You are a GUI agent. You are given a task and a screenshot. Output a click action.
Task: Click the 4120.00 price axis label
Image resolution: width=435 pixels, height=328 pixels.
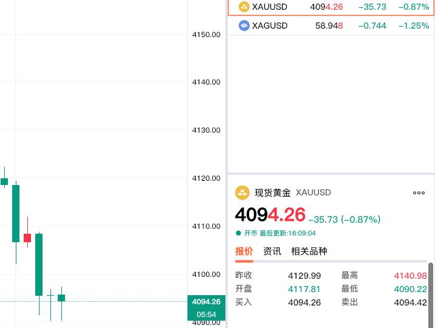[x=206, y=178]
